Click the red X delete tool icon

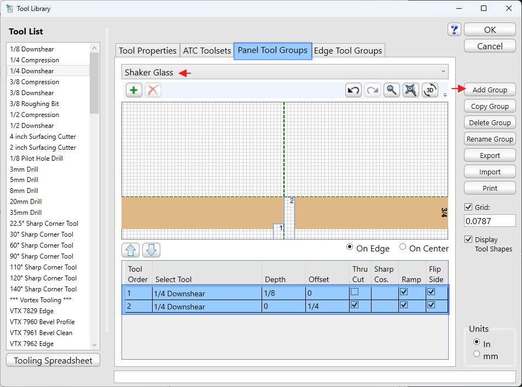[x=153, y=90]
